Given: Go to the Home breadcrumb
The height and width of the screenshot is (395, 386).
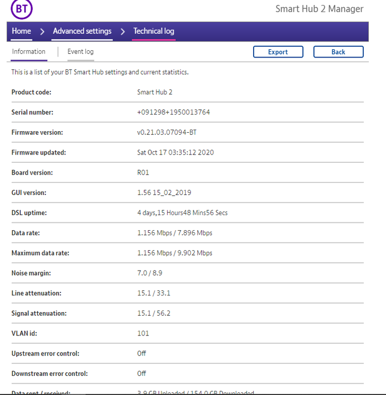Looking at the screenshot, I should pos(21,31).
